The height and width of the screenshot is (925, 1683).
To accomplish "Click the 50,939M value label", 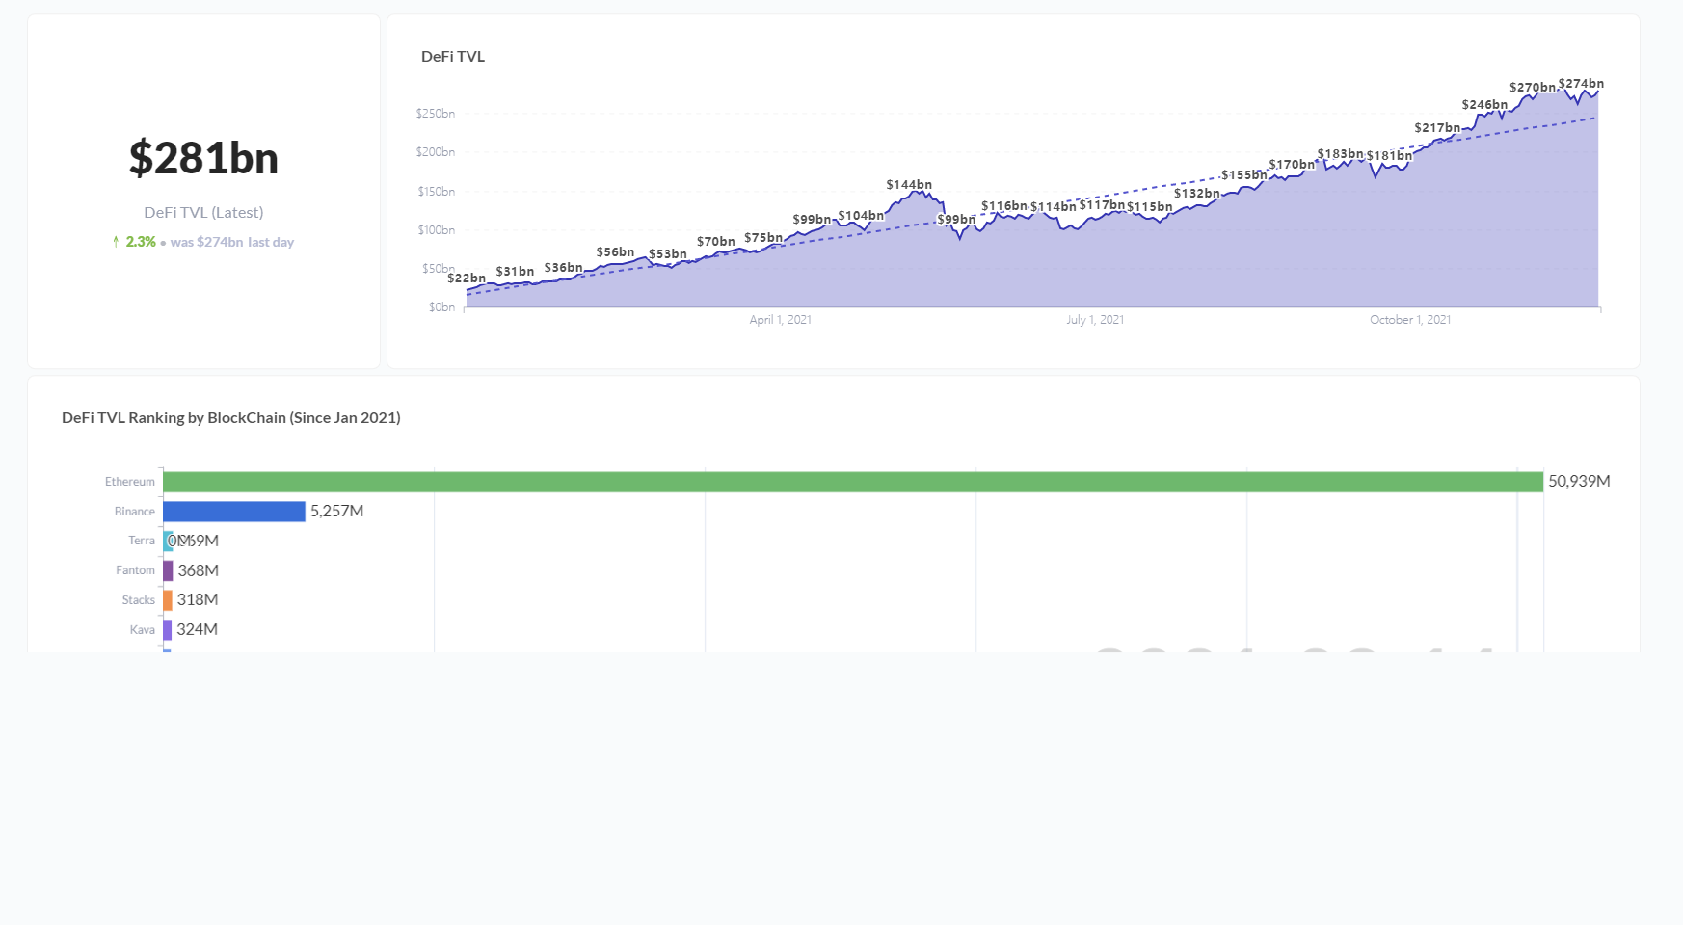I will point(1580,481).
